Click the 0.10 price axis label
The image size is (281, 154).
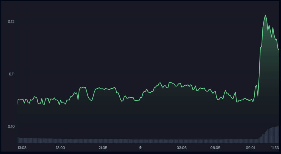(x=11, y=126)
